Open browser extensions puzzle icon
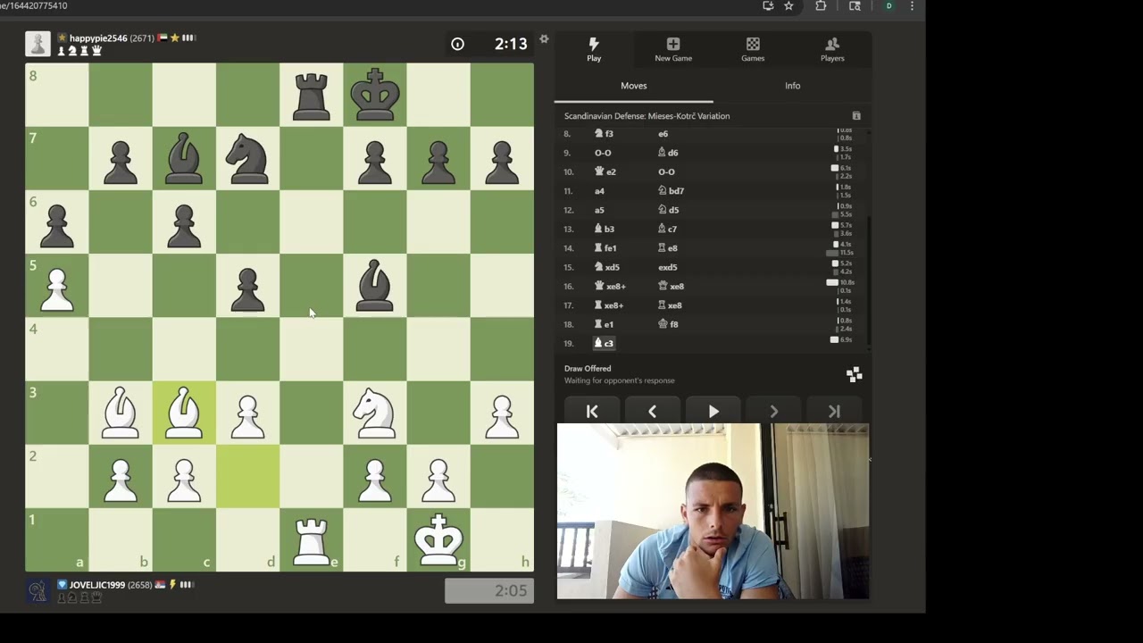The image size is (1143, 643). tap(821, 6)
